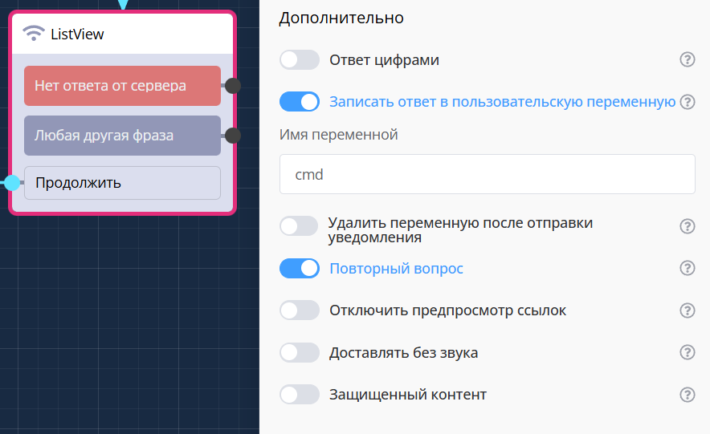Screen dimensions: 710x434
Task: Click help icon for Защищенный контент
Action: pyautogui.click(x=687, y=395)
